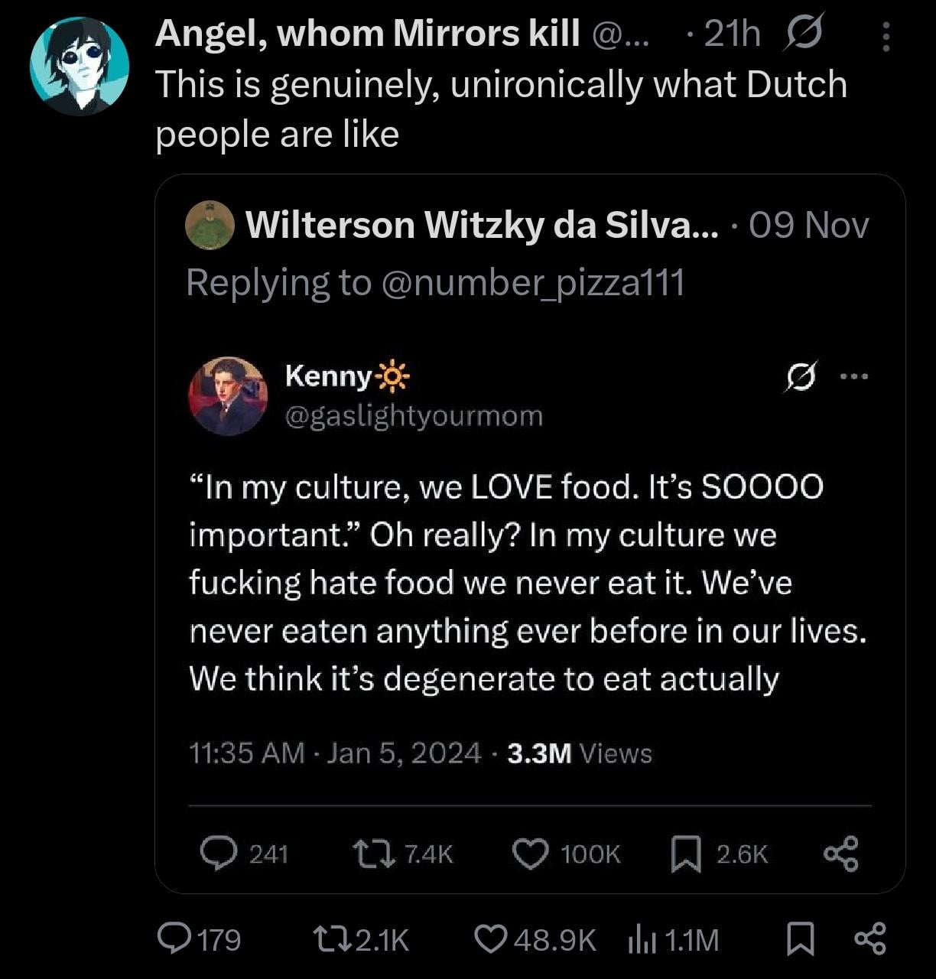Reply to Angel's tweet with 179 replies

[x=174, y=938]
